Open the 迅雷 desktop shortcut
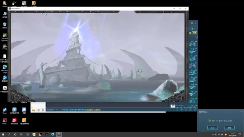 (24, 111)
